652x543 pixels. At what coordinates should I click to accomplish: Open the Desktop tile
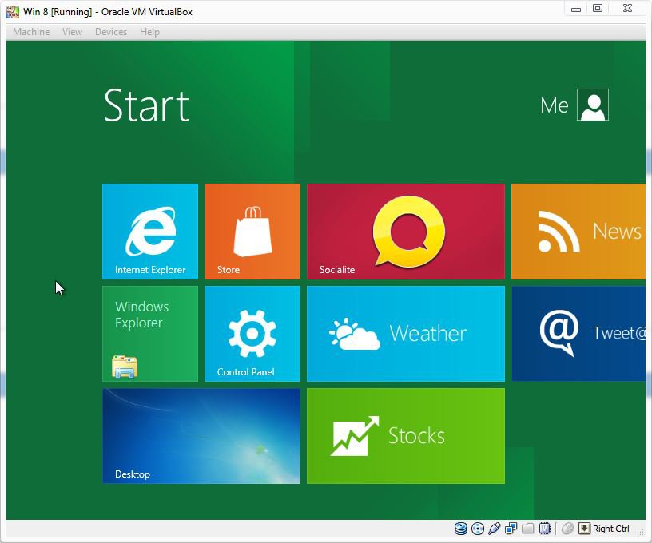[201, 436]
